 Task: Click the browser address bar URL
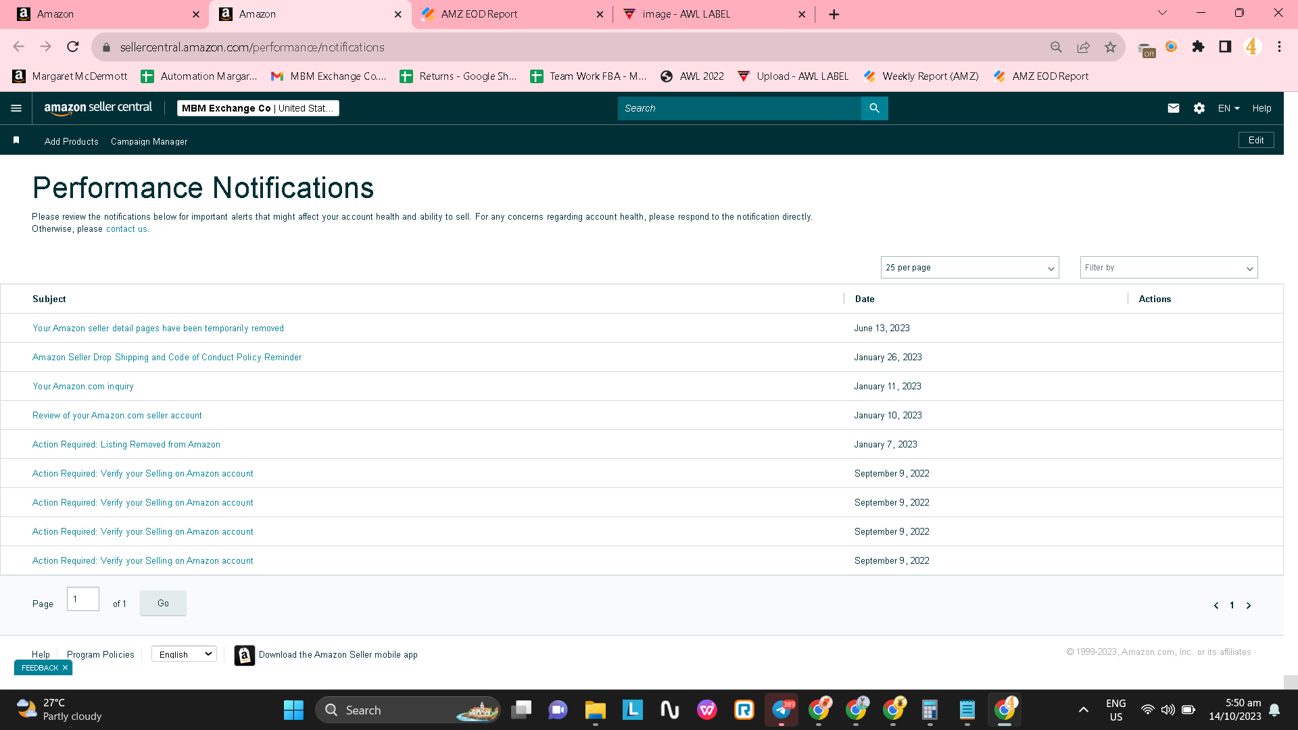(x=251, y=47)
